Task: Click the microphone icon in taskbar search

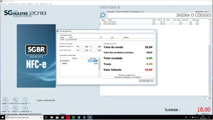Action: (x=41, y=117)
